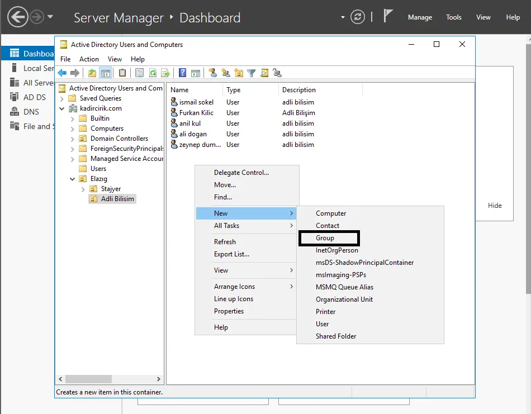Select Users container in tree
Image resolution: width=531 pixels, height=414 pixels.
coord(93,169)
